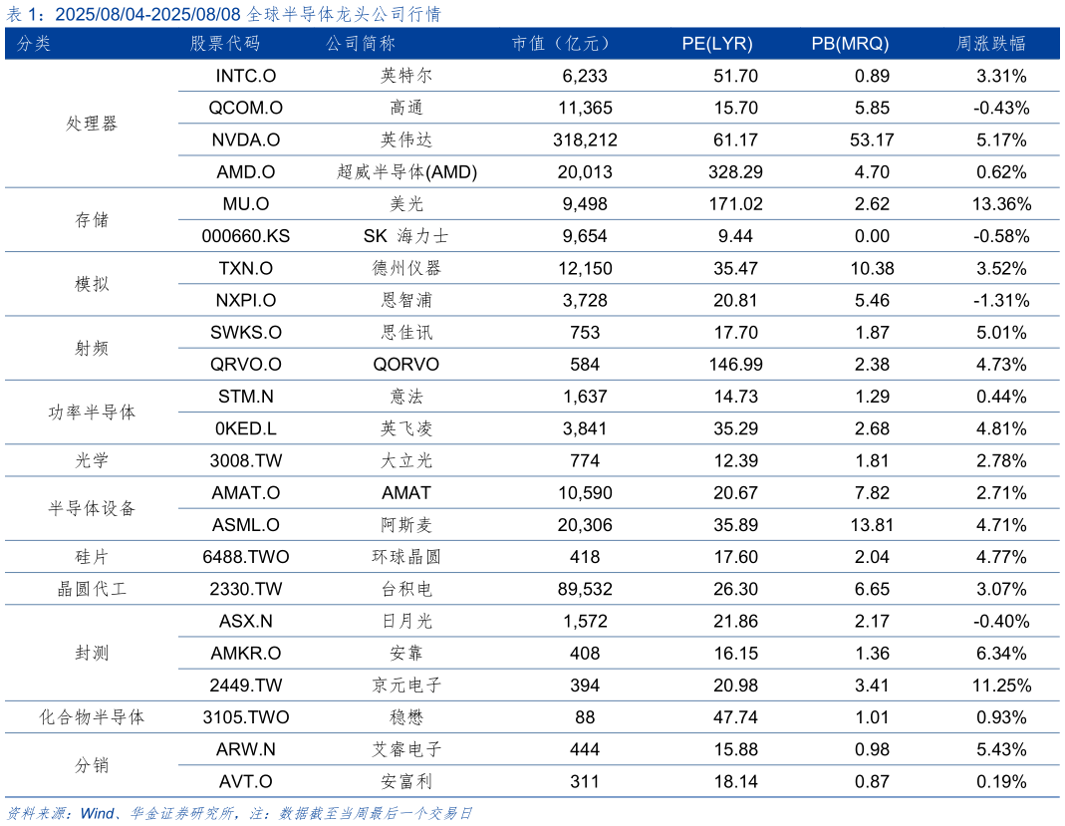1065x826 pixels.
Task: Select the NXPI.O stock code
Action: (x=246, y=300)
